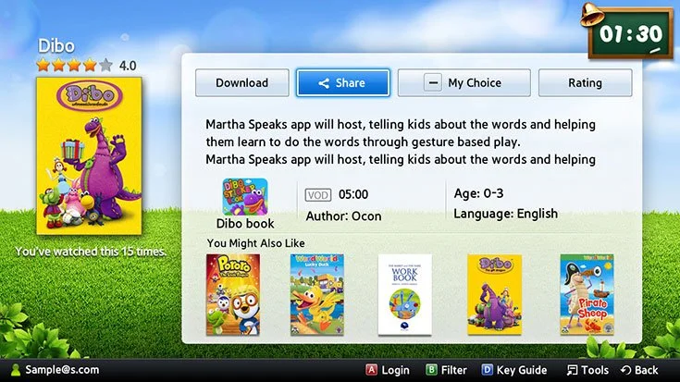Open Tools in the bottom bar
The height and width of the screenshot is (382, 680).
coord(595,370)
